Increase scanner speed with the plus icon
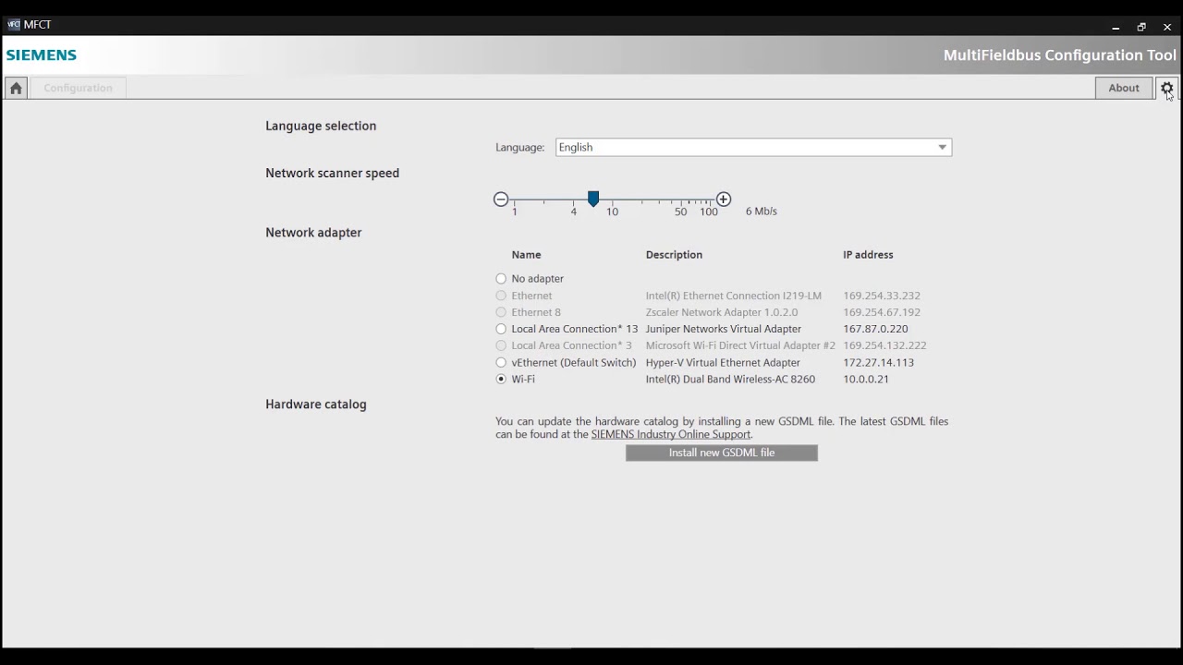Image resolution: width=1183 pixels, height=665 pixels. click(724, 199)
